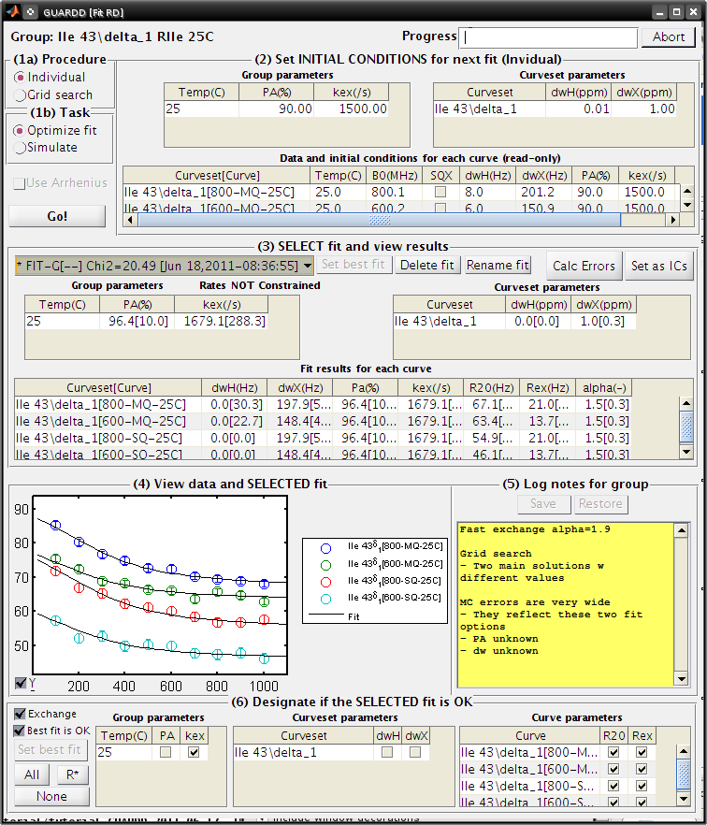Click up arrow of fit results scrollbar
The width and height of the screenshot is (707, 825).
(x=686, y=403)
